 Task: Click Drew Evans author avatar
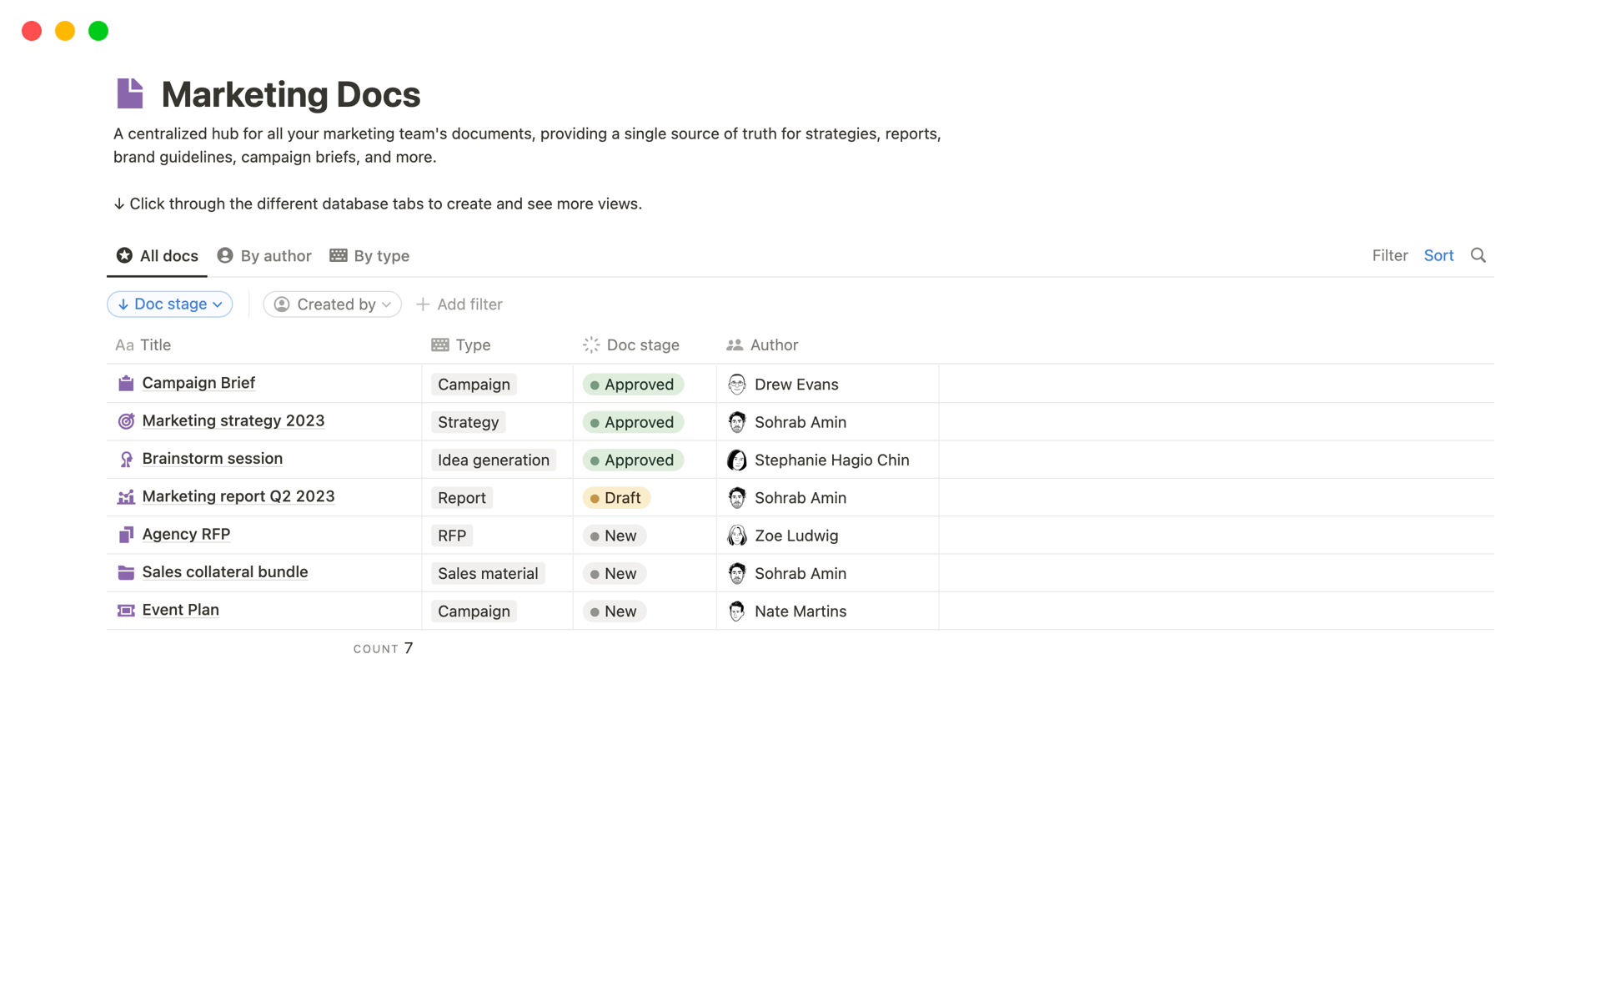coord(736,385)
